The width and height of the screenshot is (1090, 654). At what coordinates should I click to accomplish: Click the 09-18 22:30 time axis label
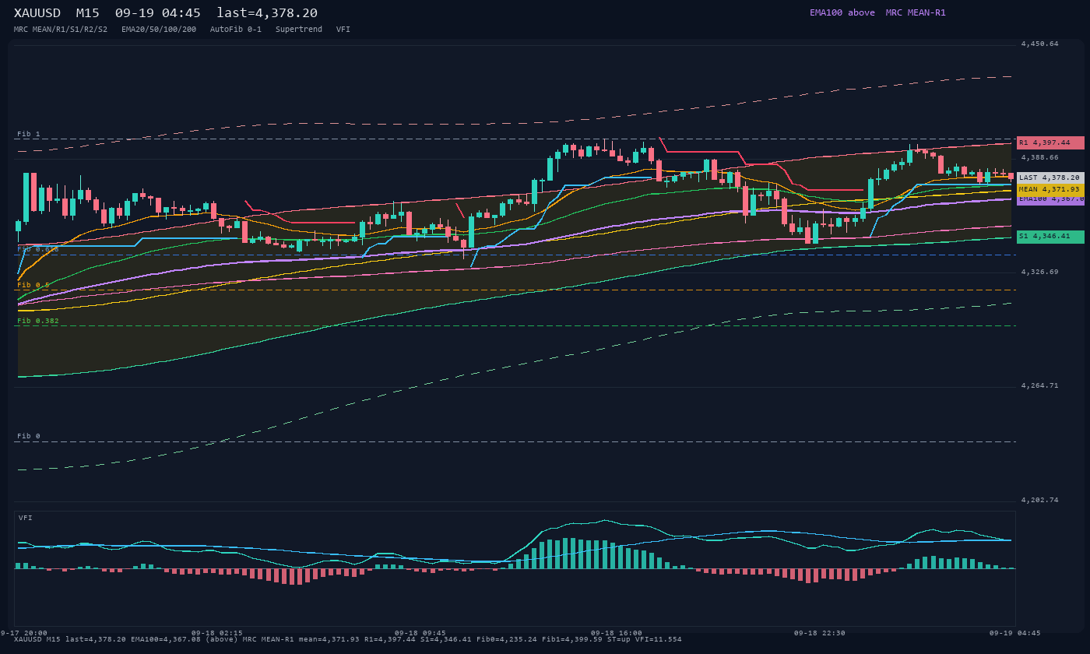coord(820,633)
